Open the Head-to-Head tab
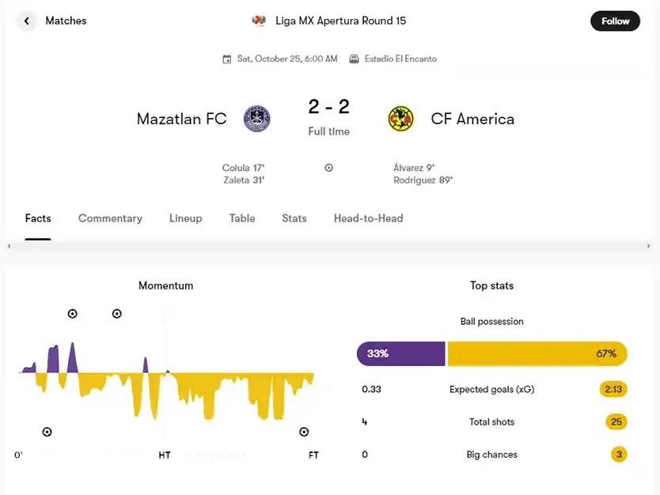660x495 pixels. coord(367,218)
